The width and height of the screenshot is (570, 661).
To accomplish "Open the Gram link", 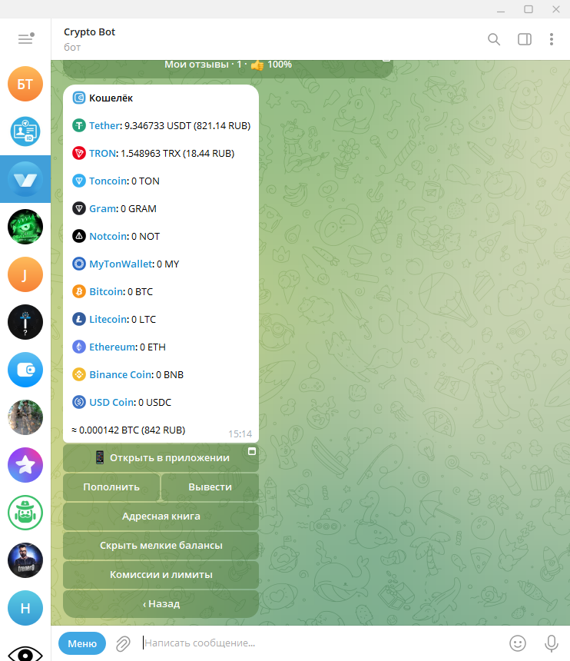I will tap(103, 208).
